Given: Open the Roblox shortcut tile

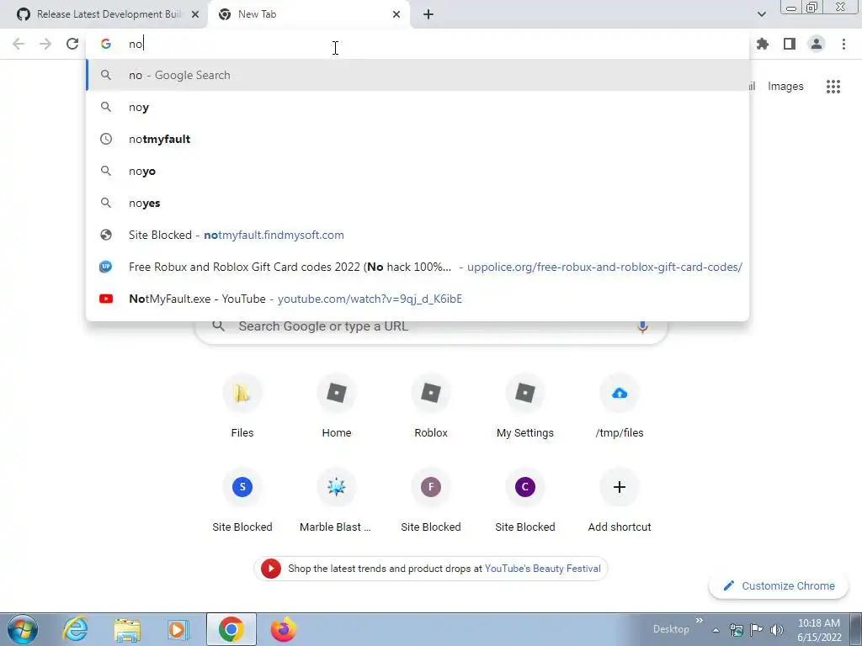Looking at the screenshot, I should pyautogui.click(x=431, y=408).
